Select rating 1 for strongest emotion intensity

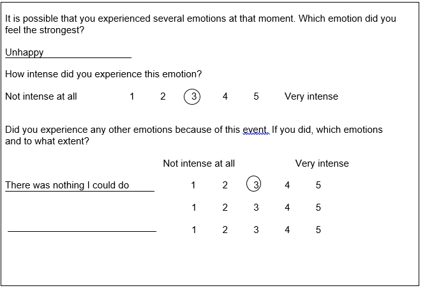(132, 96)
